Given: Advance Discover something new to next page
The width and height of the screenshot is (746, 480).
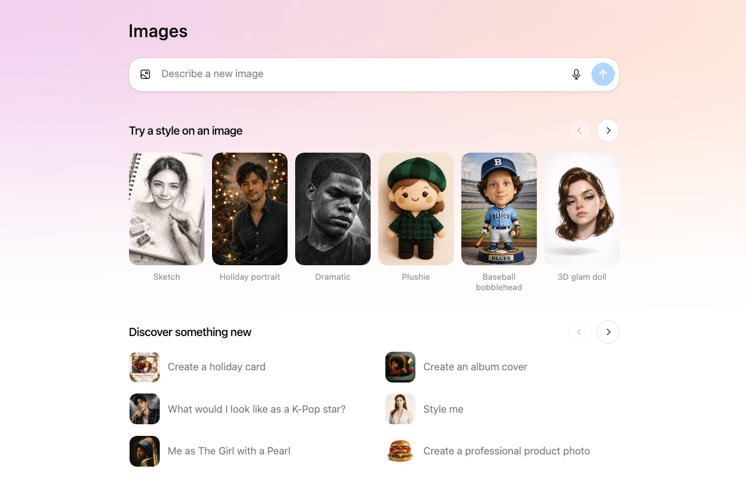Looking at the screenshot, I should [x=608, y=332].
